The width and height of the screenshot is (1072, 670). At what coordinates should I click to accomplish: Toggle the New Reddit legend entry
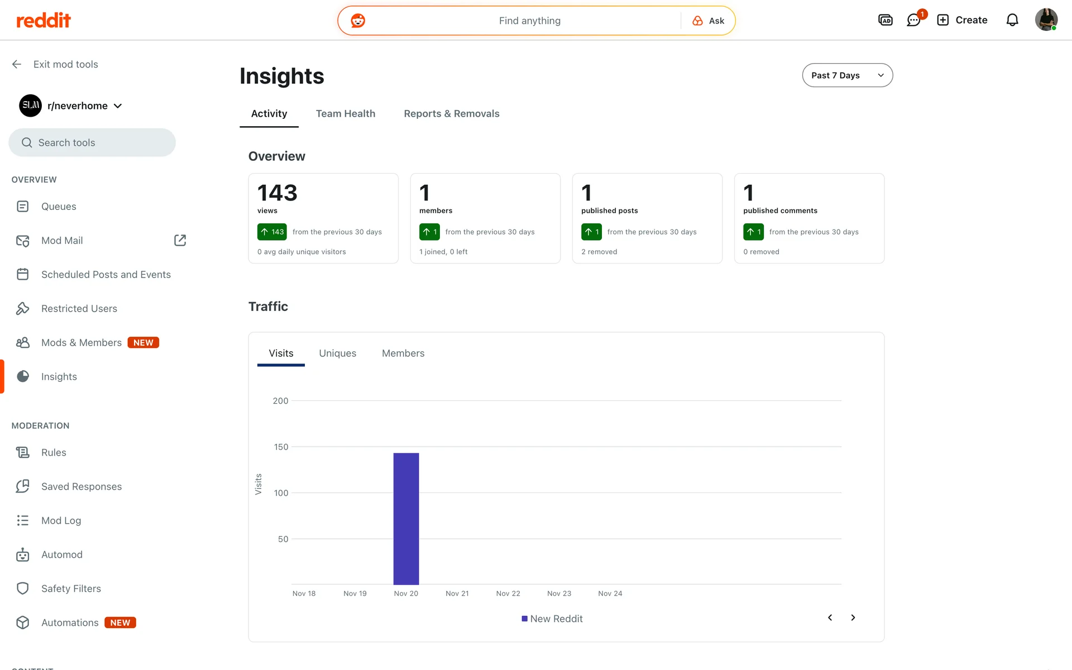[x=552, y=619]
